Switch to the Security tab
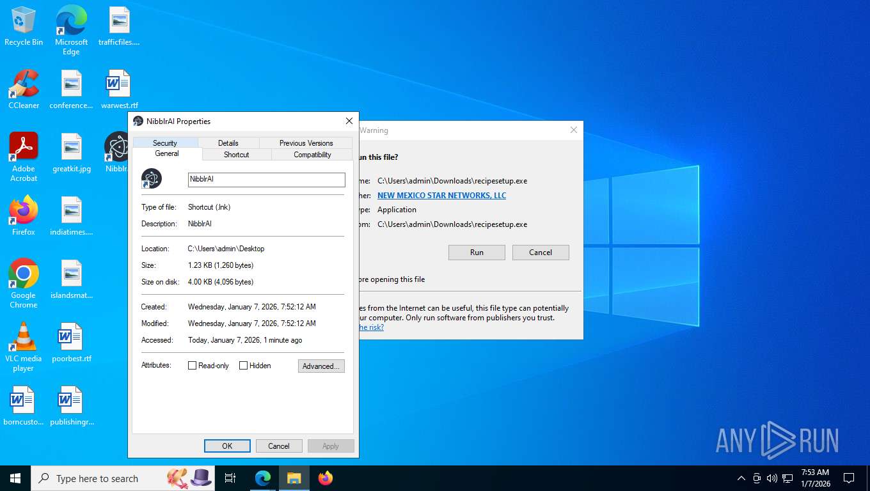The height and width of the screenshot is (491, 870). pyautogui.click(x=165, y=143)
